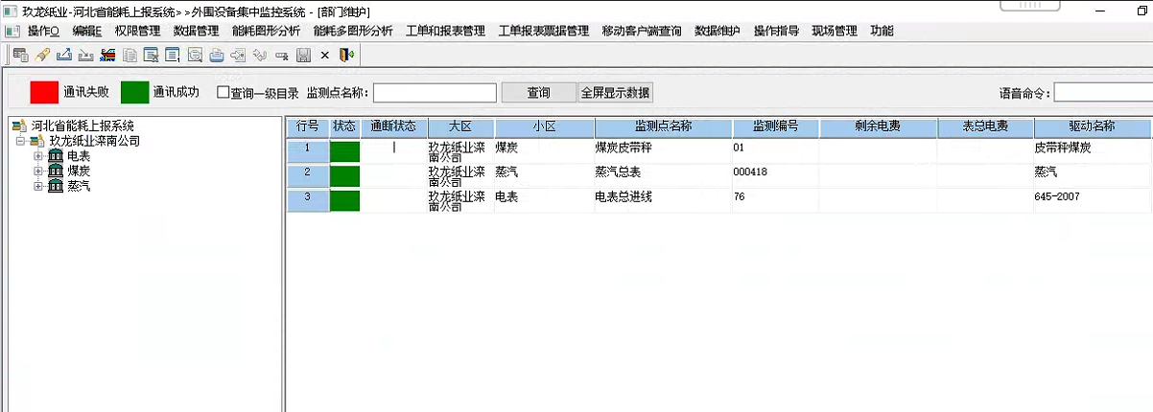The width and height of the screenshot is (1153, 412).
Task: Click the red 通讯失败 color swatch
Action: 44,92
